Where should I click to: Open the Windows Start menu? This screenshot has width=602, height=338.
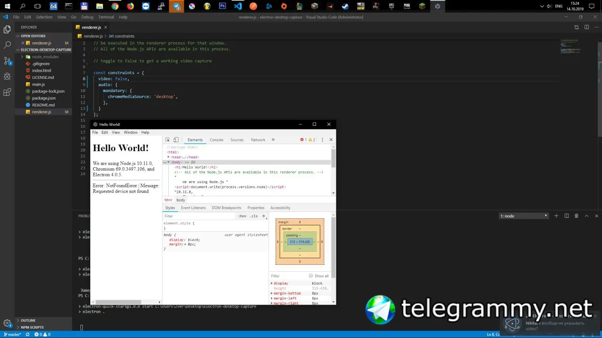[x=7, y=6]
